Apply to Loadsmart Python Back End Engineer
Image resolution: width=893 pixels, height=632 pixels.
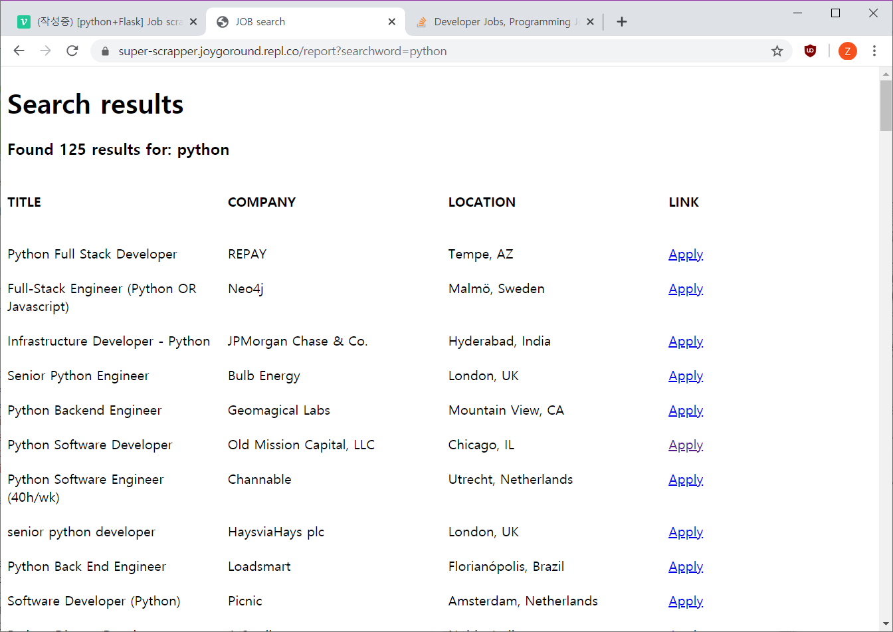click(x=686, y=567)
